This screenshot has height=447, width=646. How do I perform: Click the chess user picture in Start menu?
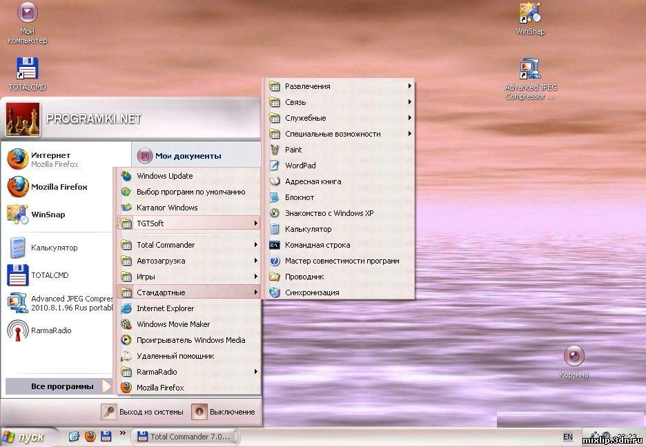pyautogui.click(x=23, y=119)
